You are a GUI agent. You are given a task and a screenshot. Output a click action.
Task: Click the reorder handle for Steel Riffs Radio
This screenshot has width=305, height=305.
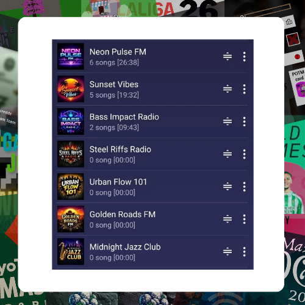point(228,154)
